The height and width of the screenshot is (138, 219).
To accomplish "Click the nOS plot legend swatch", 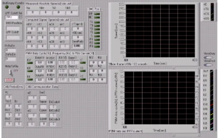I will pyautogui.click(x=212, y=19).
